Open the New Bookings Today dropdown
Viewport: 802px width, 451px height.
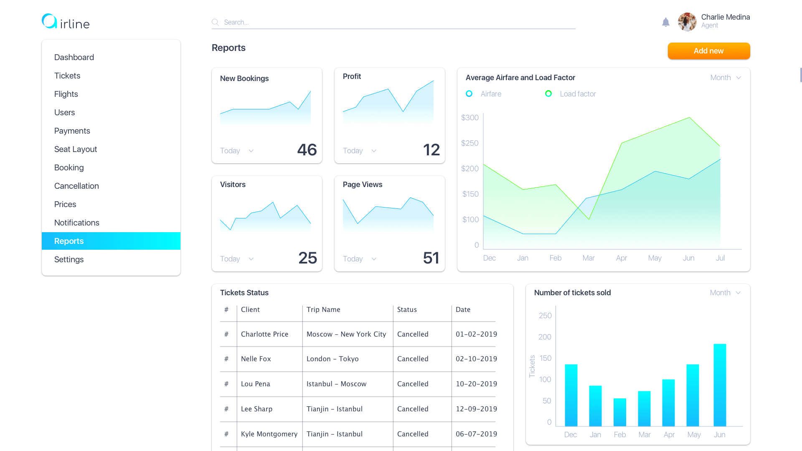click(237, 151)
